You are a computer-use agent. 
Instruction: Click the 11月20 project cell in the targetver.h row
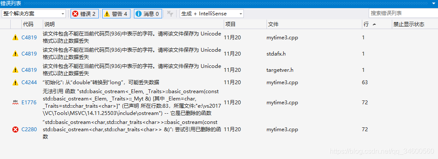(232, 70)
